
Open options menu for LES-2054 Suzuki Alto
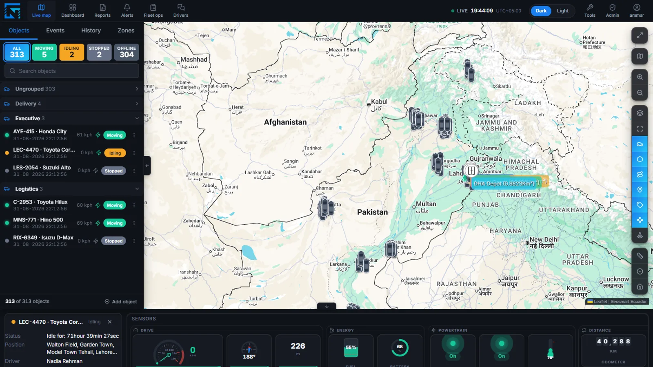pos(134,171)
